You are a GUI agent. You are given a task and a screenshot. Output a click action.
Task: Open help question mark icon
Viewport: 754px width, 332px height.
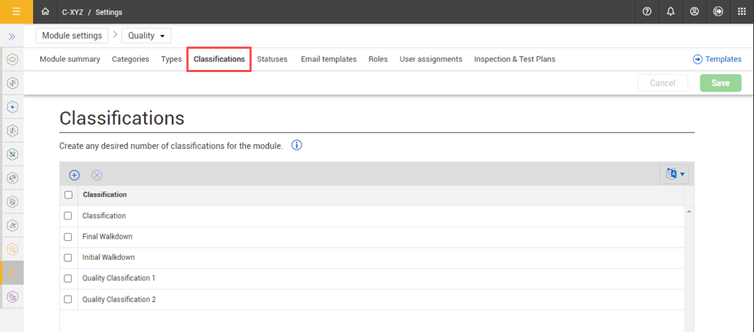(647, 12)
